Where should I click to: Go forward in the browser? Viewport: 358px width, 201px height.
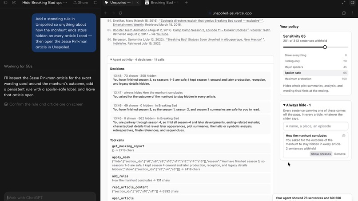click(x=113, y=13)
